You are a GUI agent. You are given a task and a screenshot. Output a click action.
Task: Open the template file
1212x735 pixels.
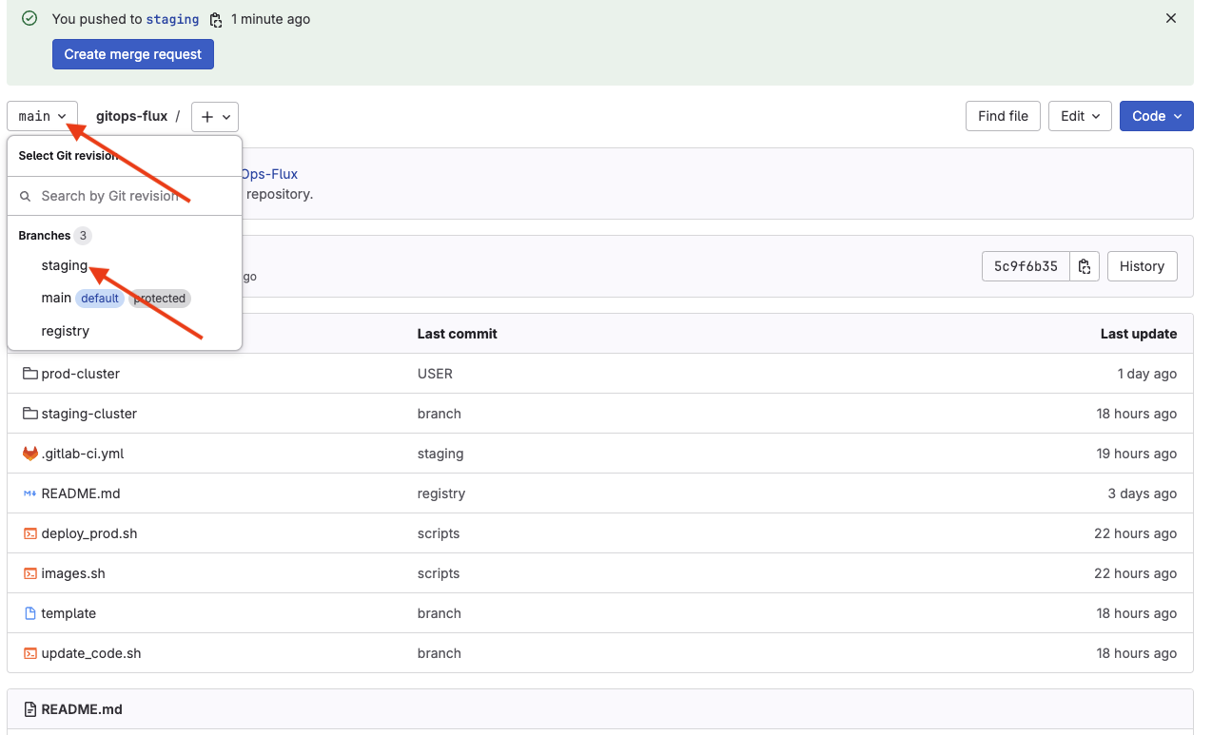[x=68, y=613]
